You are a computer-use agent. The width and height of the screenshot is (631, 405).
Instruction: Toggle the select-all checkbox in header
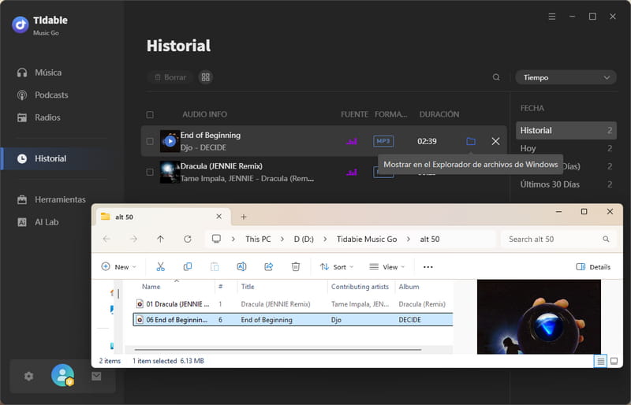click(150, 114)
